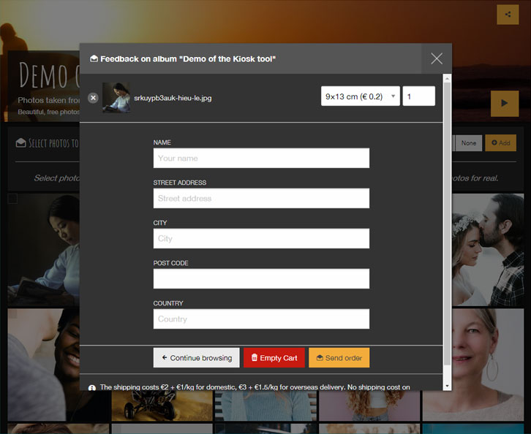Remove srkuypb3auk-hieu-le.jpg from cart
The image size is (531, 434).
93,98
